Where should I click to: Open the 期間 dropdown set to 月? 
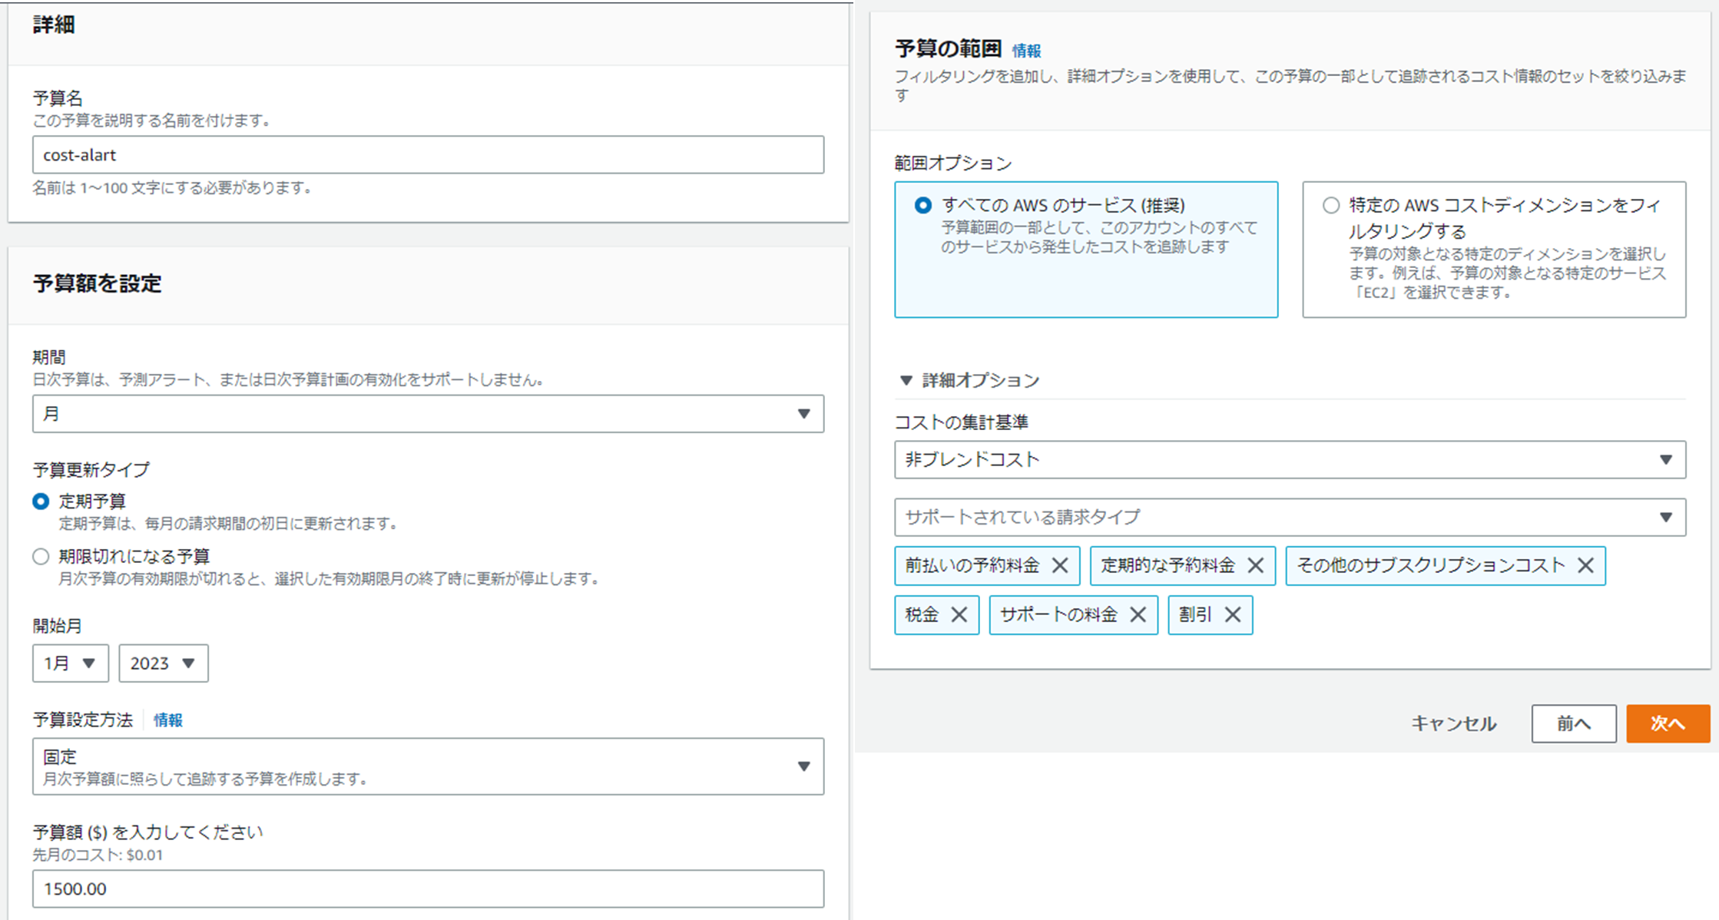coord(428,414)
